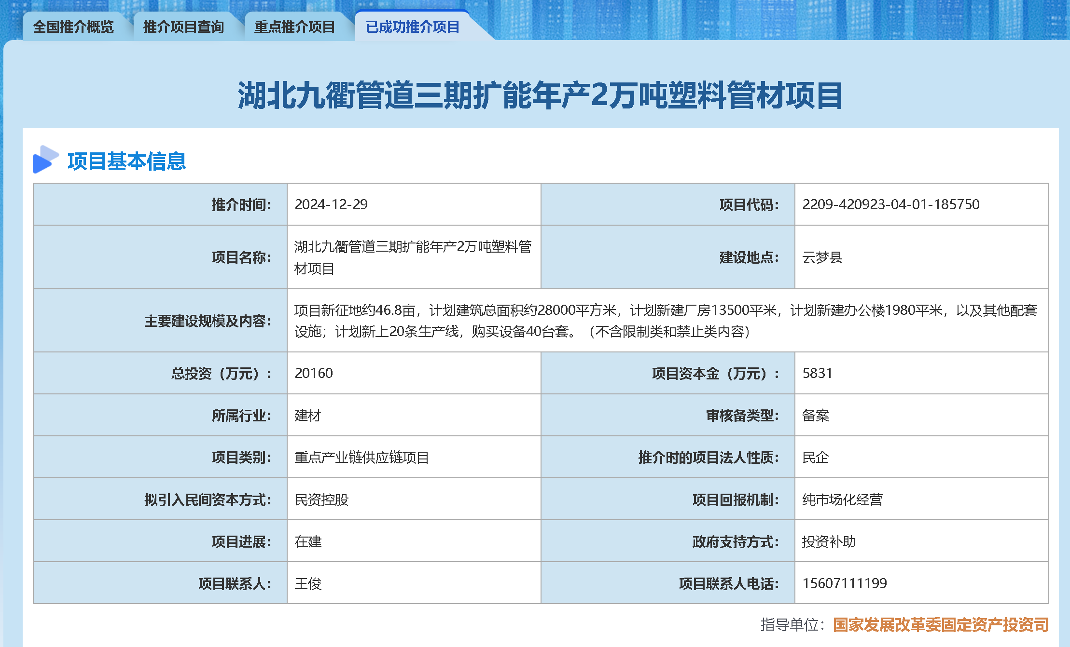The width and height of the screenshot is (1070, 647).
Task: Switch to the 全国推介概览 tab
Action: 73,27
